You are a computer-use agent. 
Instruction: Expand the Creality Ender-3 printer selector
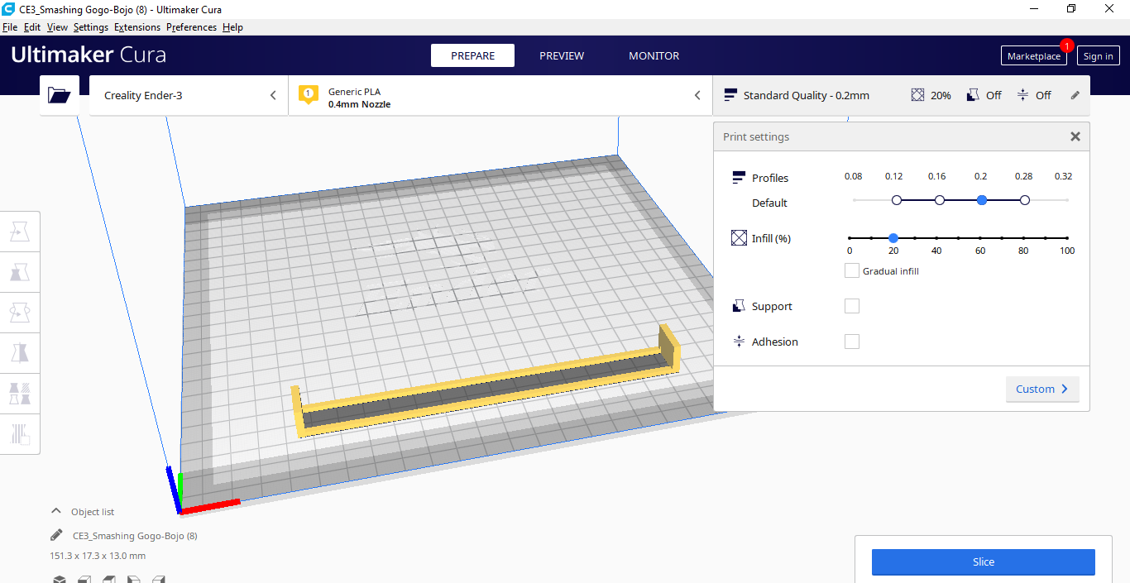tap(189, 95)
